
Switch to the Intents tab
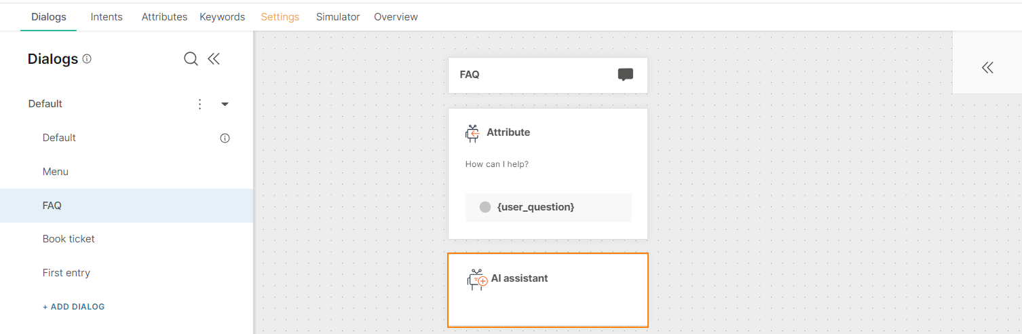[107, 17]
